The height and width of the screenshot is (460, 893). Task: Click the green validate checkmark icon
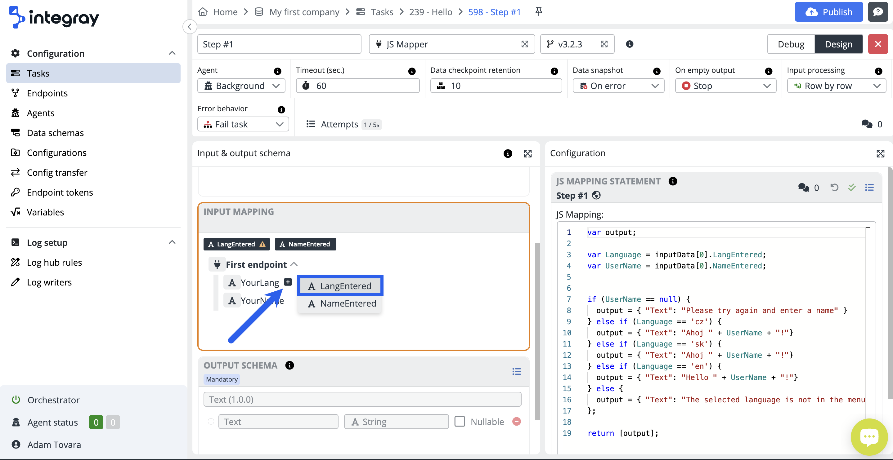point(852,188)
